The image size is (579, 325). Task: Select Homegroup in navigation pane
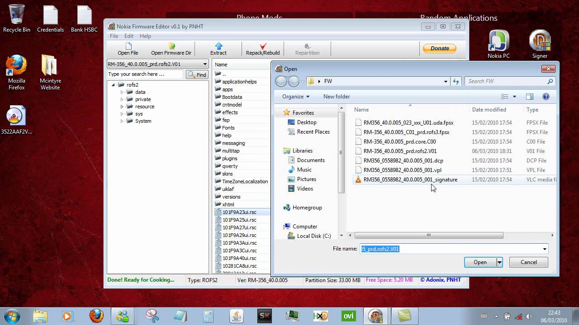(x=302, y=208)
